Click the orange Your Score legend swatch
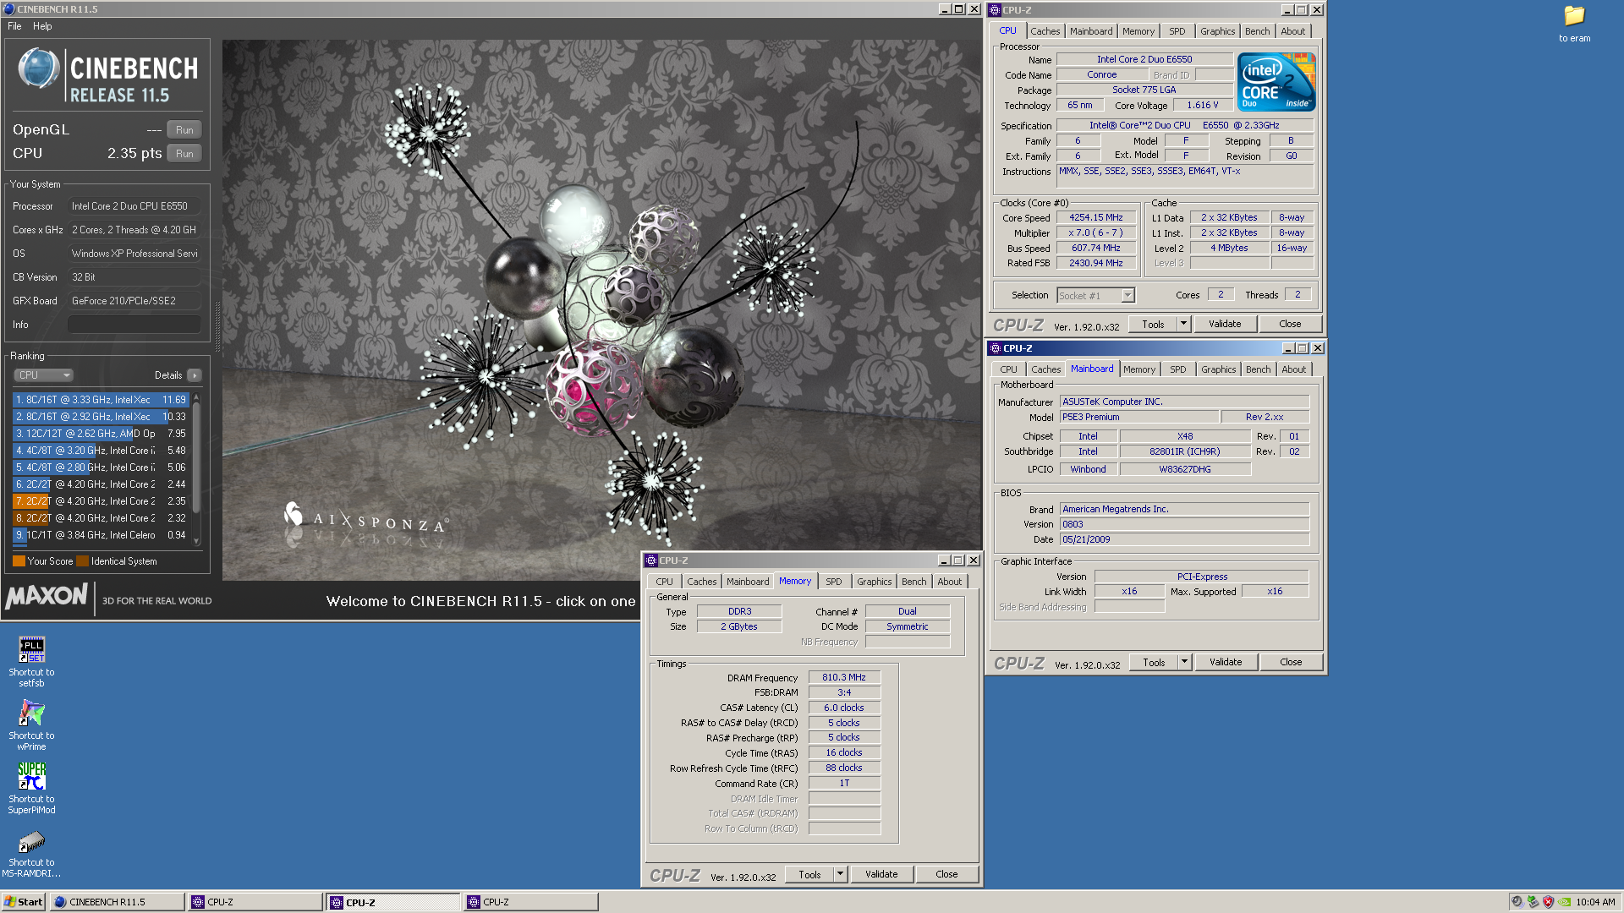This screenshot has width=1624, height=913. tap(19, 561)
